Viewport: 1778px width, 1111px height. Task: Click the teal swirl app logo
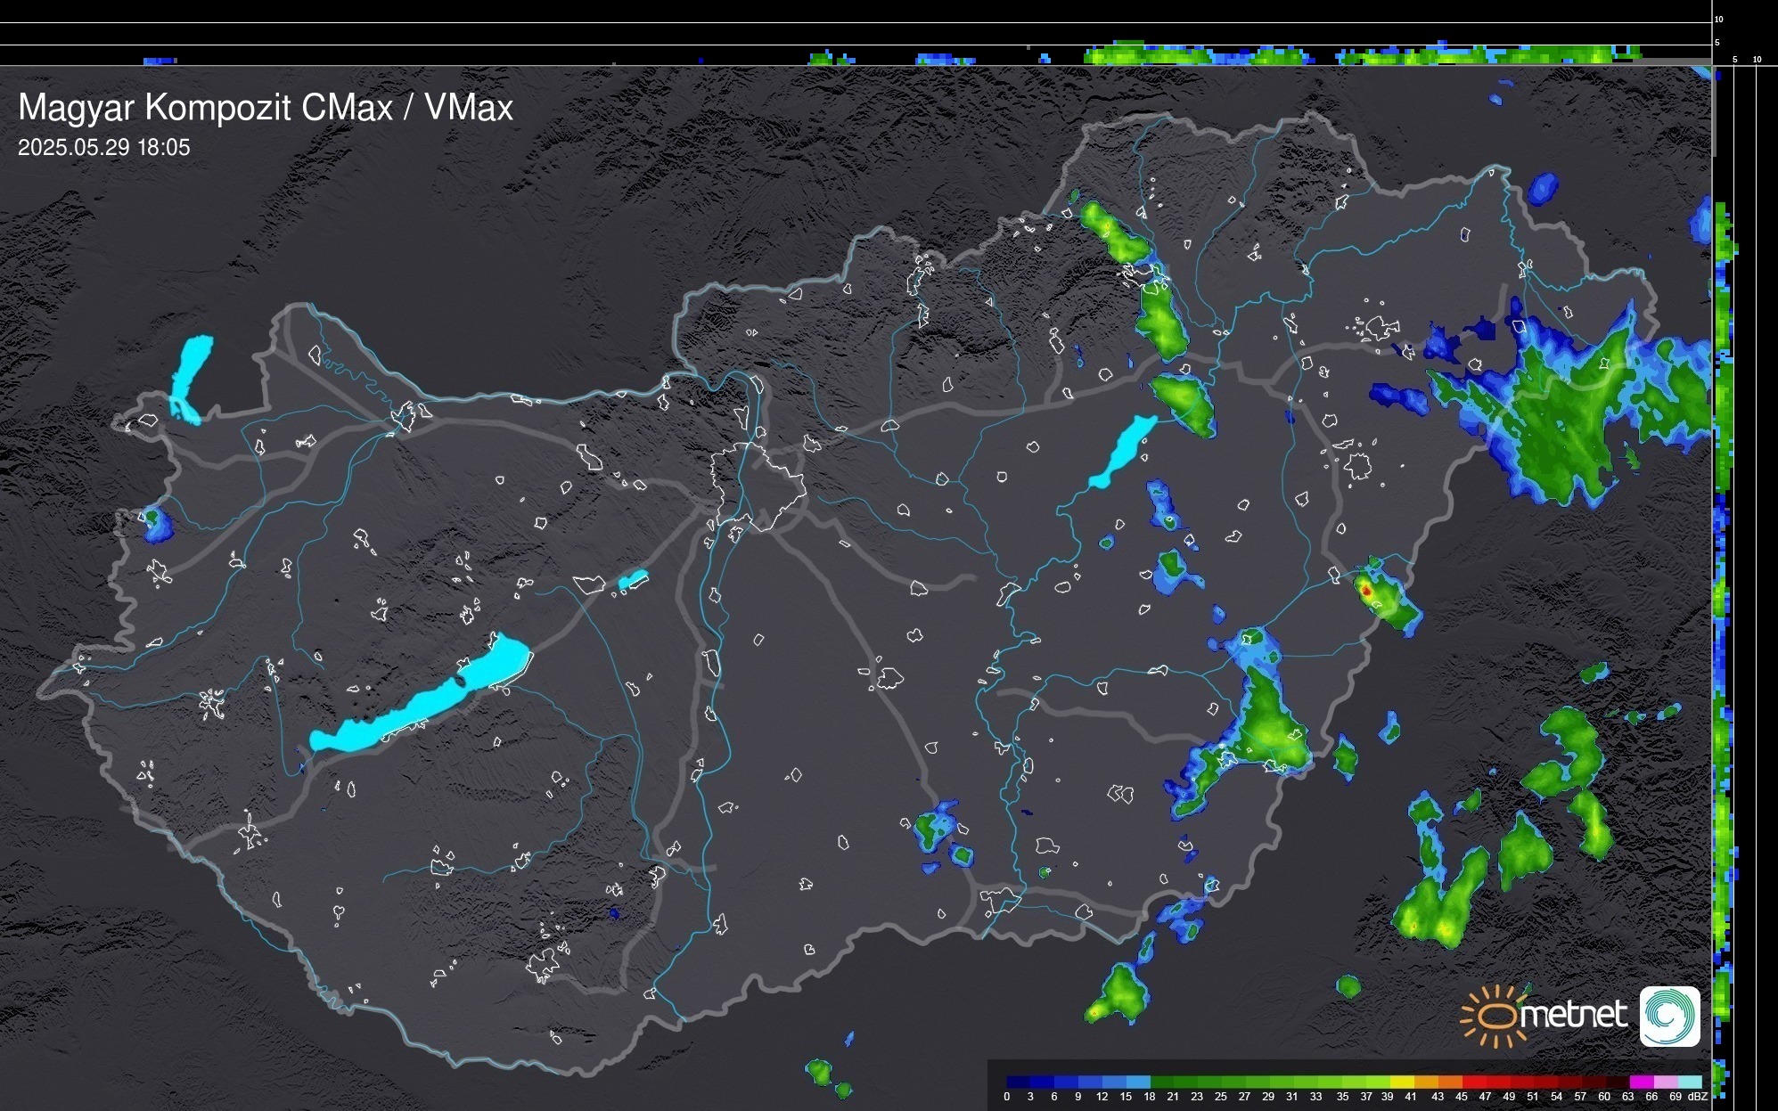tap(1669, 1016)
